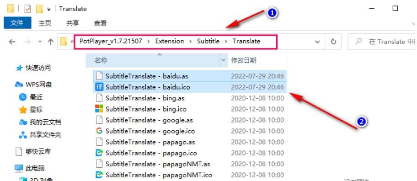
Task: Click the google.ico Google logo icon
Action: [x=99, y=131]
